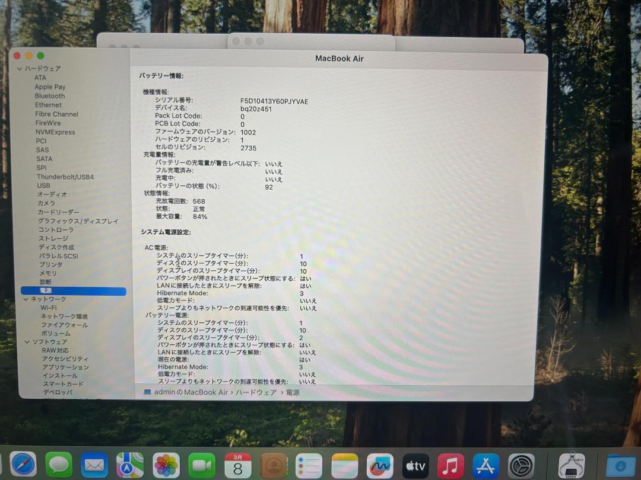Open Maps from the Dock

pyautogui.click(x=130, y=465)
